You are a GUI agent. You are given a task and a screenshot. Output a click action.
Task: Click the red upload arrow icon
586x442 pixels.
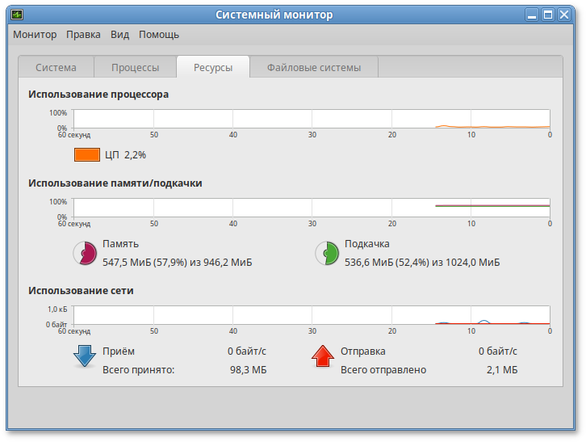coord(323,356)
